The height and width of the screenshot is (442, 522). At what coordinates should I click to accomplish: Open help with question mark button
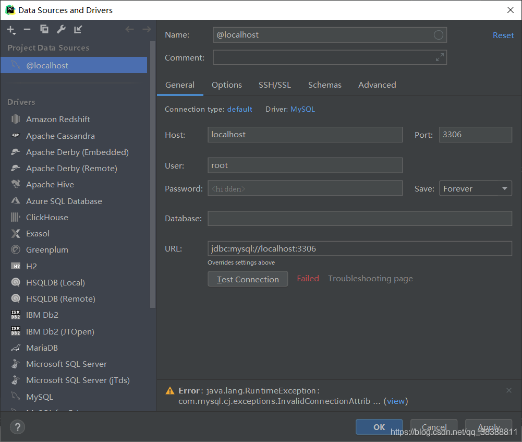(17, 427)
